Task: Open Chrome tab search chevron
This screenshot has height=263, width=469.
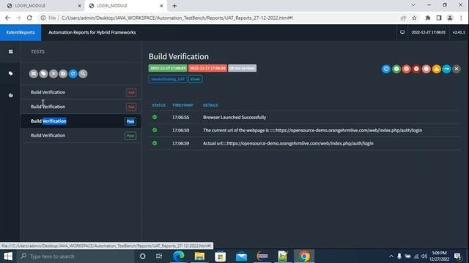Action: pyautogui.click(x=413, y=5)
